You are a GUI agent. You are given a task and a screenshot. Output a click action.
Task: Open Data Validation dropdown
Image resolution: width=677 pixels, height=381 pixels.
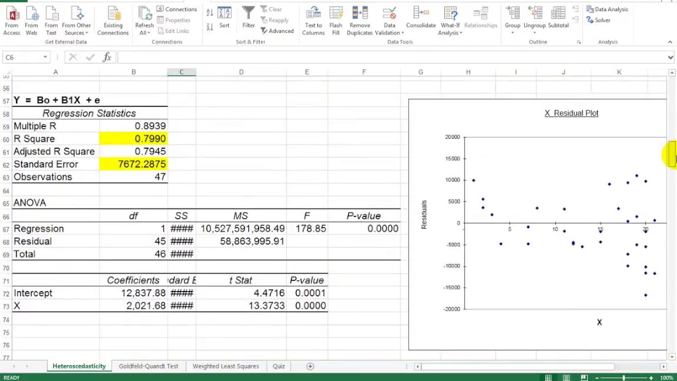click(x=389, y=29)
